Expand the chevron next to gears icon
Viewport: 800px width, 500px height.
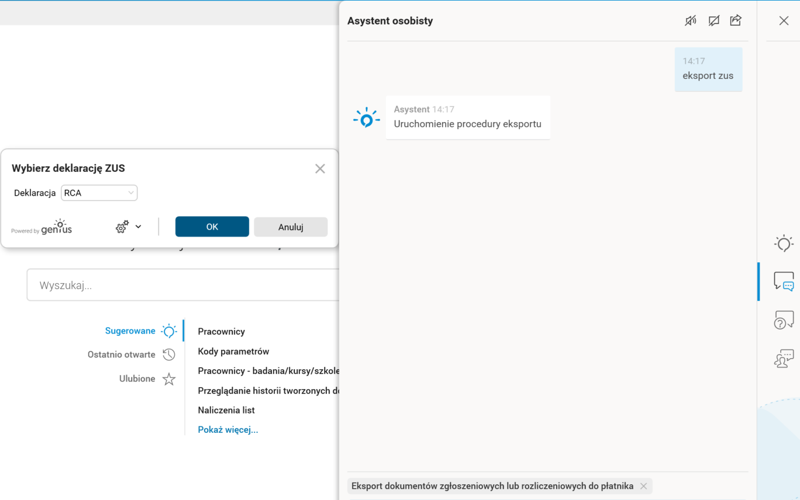pyautogui.click(x=138, y=227)
